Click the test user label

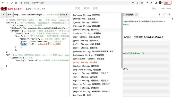[166, 8]
